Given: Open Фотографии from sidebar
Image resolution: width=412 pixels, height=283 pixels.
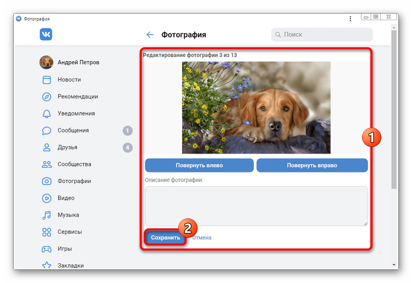Looking at the screenshot, I should (74, 181).
